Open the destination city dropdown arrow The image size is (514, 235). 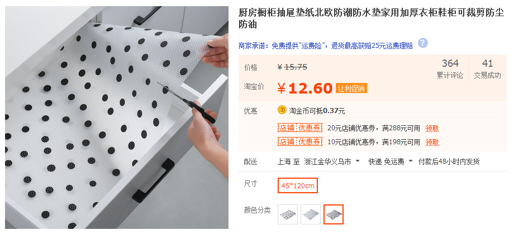358,161
